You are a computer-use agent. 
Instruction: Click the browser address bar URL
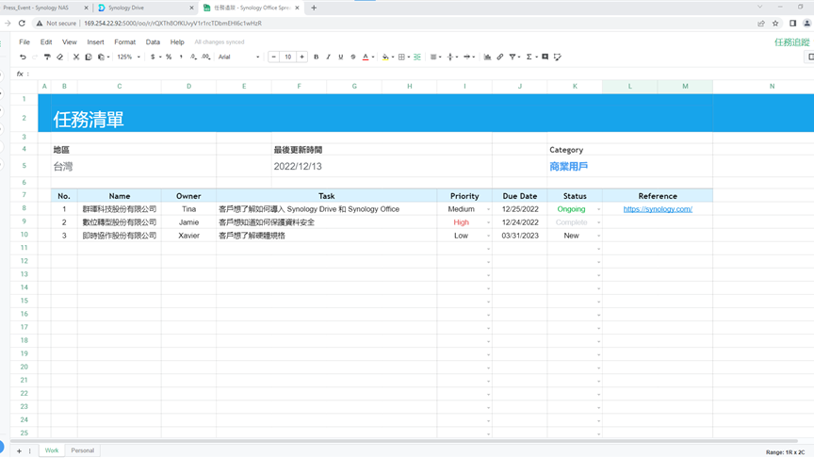tap(172, 24)
